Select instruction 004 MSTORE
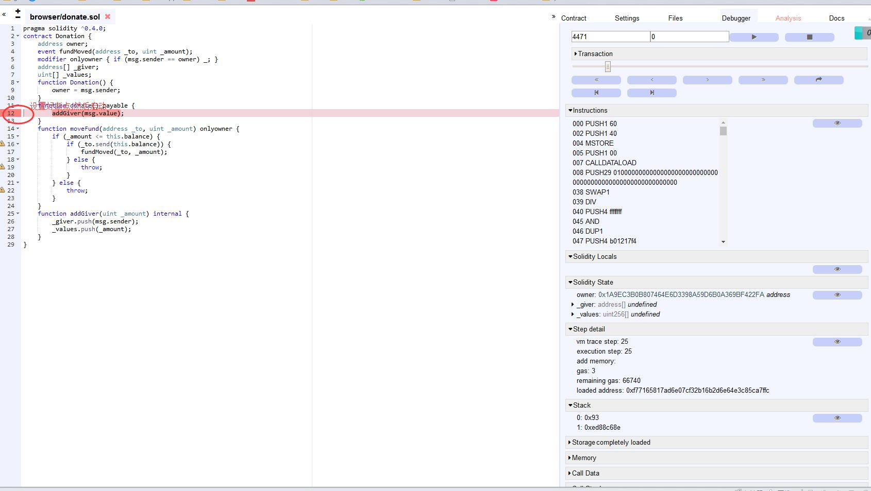The height and width of the screenshot is (491, 871). pyautogui.click(x=593, y=143)
